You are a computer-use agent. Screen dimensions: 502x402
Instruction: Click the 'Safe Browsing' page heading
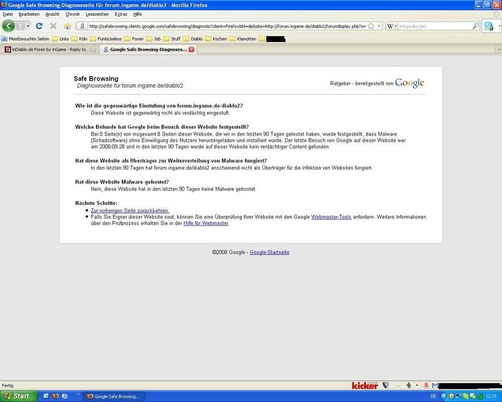coord(96,79)
